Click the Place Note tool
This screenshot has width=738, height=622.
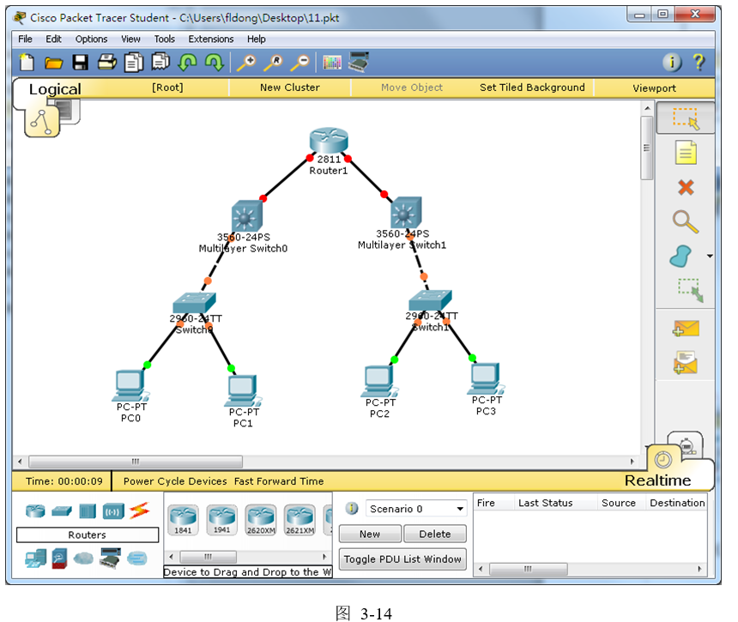pos(685,154)
